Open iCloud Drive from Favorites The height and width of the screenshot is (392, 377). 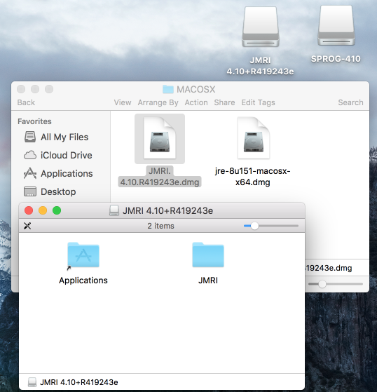[x=58, y=155]
